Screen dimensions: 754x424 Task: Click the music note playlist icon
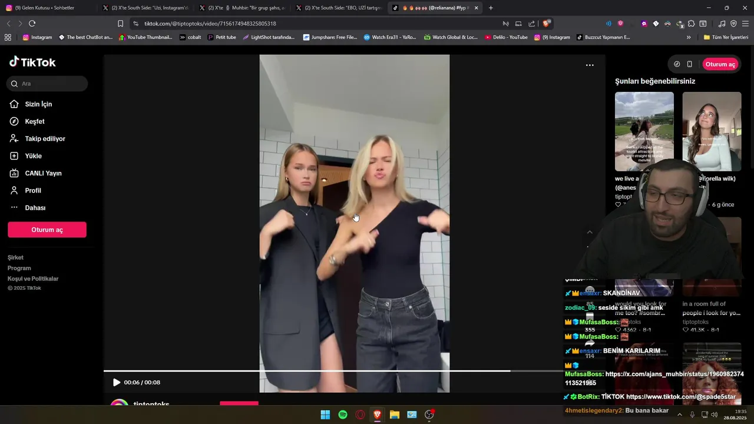pyautogui.click(x=722, y=24)
